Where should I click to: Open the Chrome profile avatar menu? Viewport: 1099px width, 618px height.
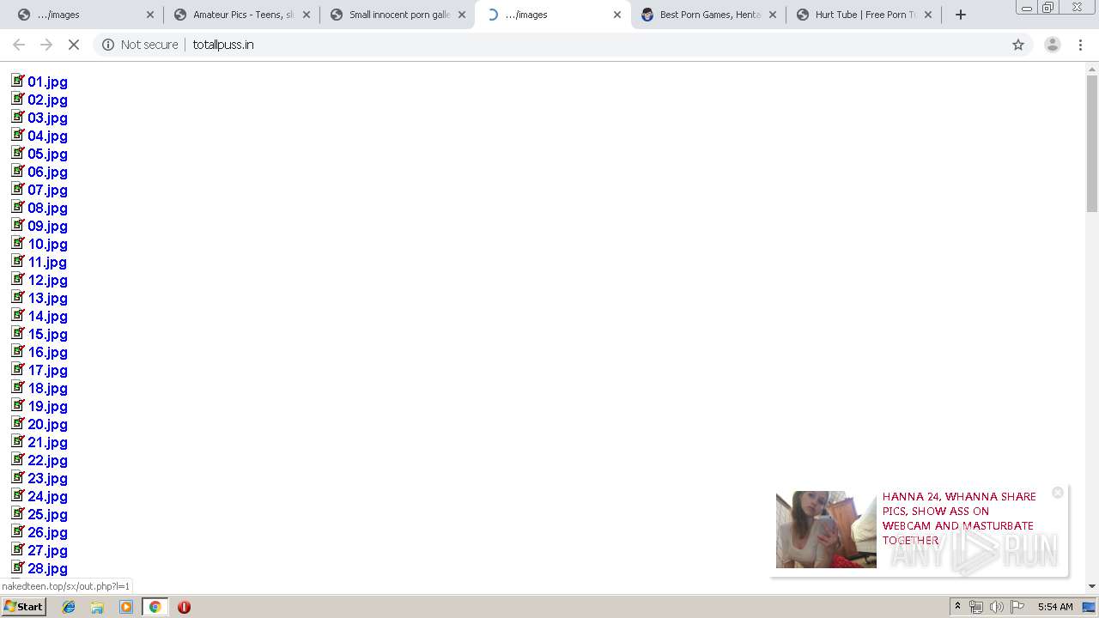(x=1052, y=45)
